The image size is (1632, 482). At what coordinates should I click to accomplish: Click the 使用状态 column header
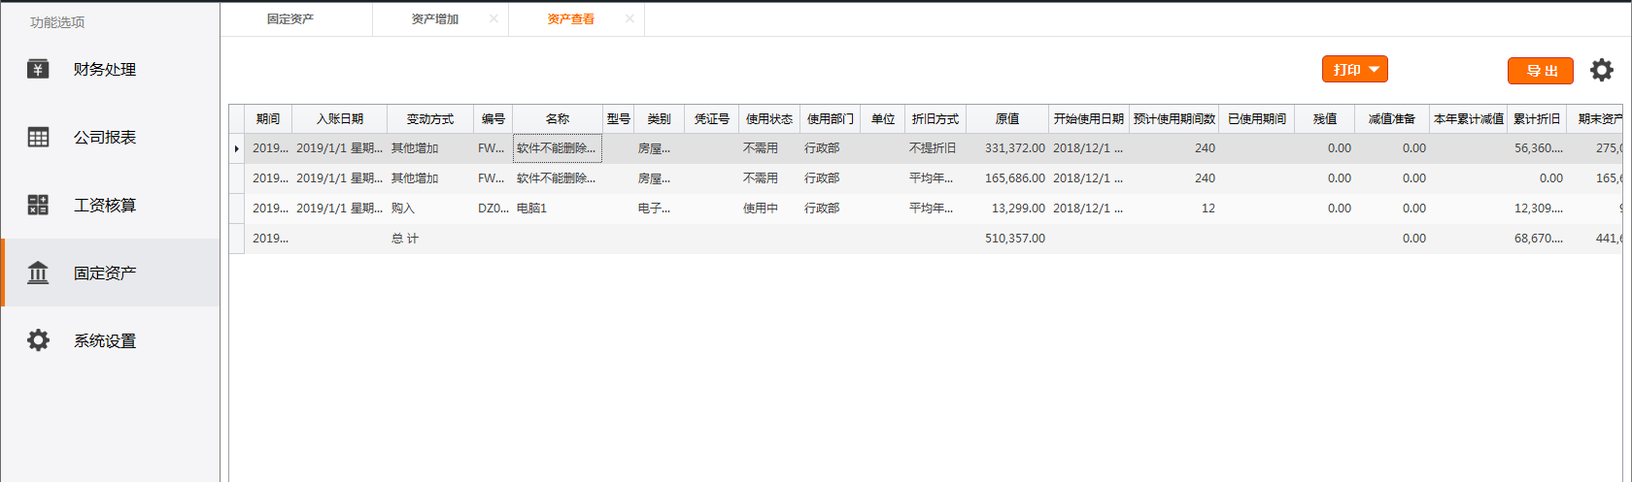(x=768, y=118)
